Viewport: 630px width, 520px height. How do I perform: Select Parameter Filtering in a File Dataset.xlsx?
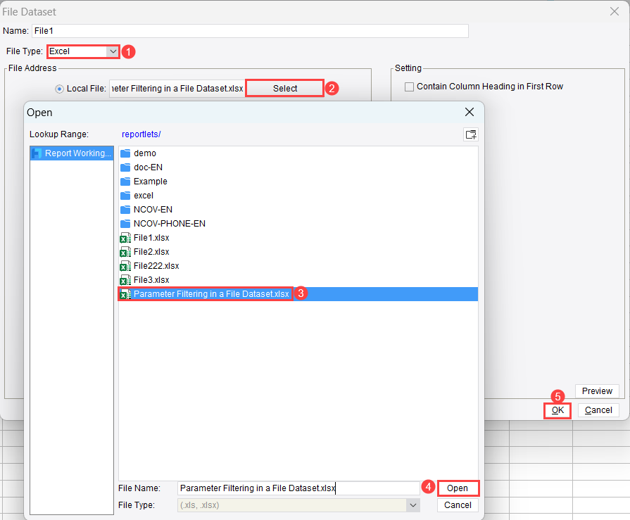coord(298,293)
